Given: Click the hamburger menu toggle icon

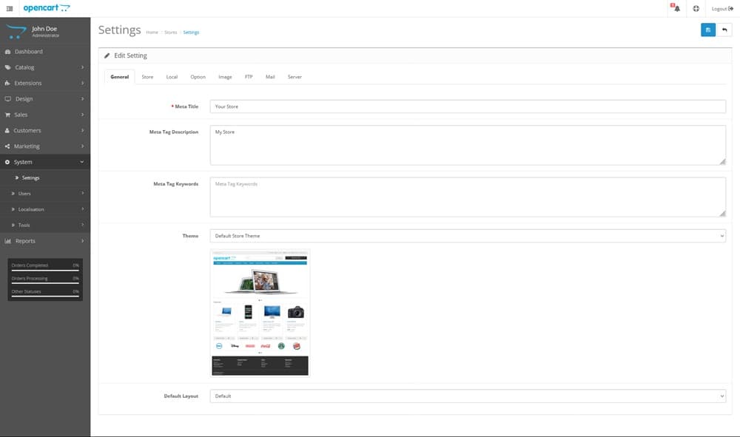Looking at the screenshot, I should pos(10,8).
